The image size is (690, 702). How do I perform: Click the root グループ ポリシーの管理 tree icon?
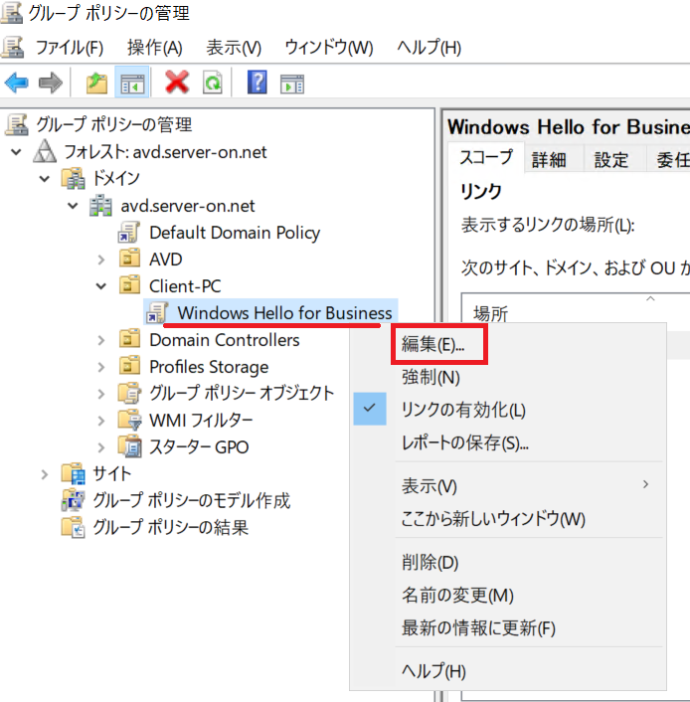tap(17, 124)
